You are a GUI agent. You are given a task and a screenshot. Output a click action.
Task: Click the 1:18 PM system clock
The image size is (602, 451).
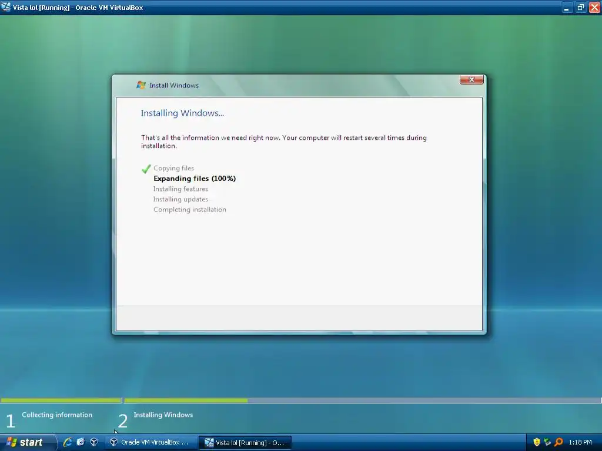point(580,442)
